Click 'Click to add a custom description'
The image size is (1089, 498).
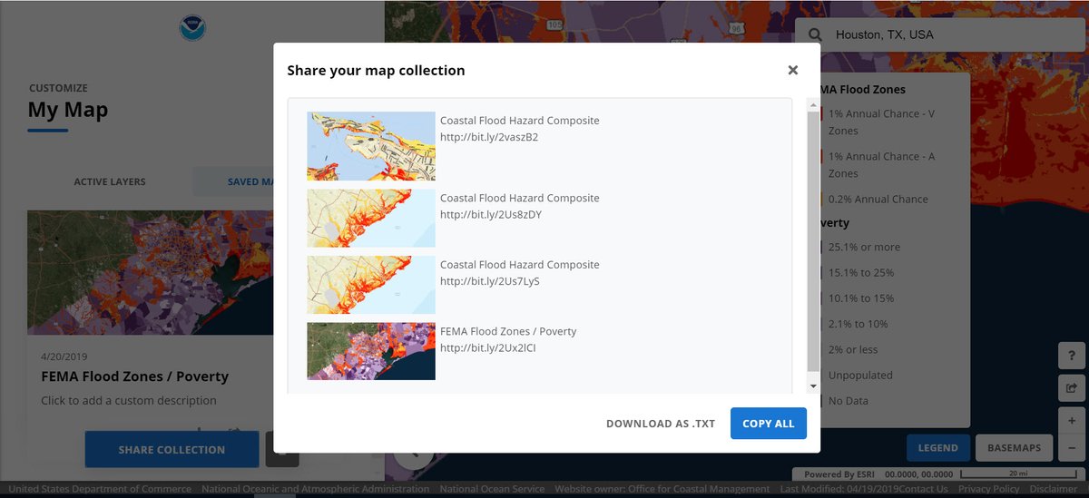[129, 400]
